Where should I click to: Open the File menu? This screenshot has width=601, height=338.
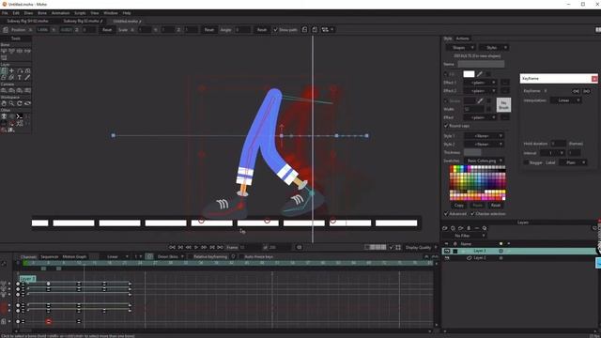coord(5,13)
